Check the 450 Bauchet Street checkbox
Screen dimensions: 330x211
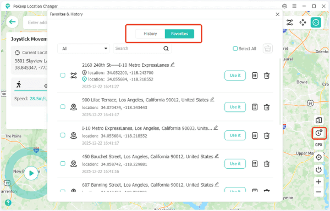63,163
